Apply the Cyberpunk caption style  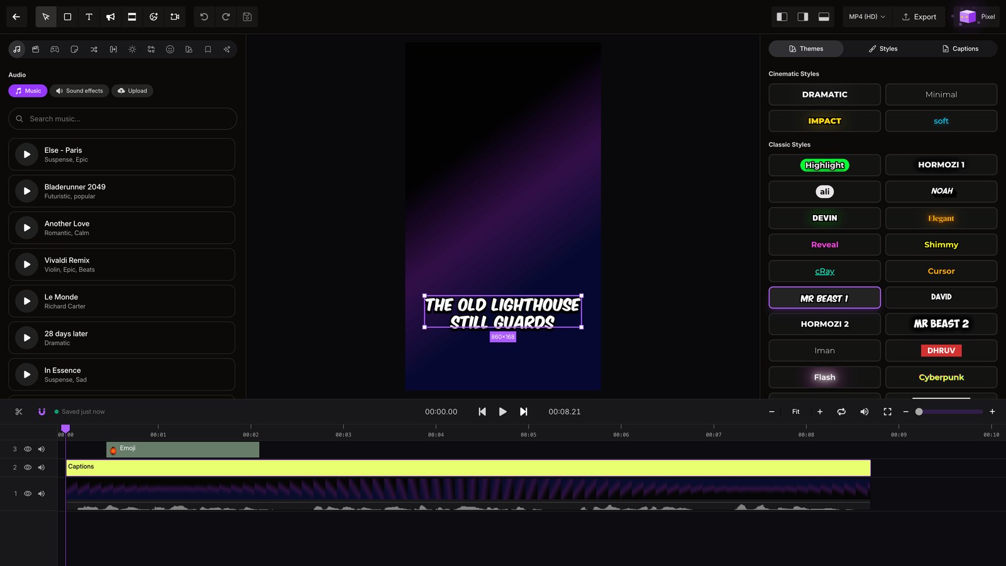coord(941,377)
